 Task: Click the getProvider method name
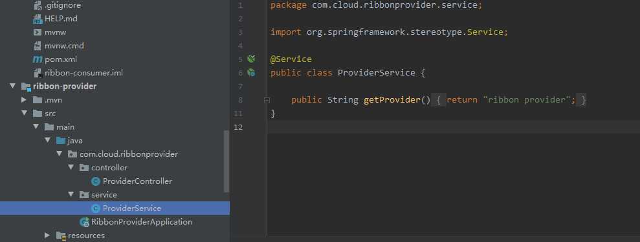(392, 100)
